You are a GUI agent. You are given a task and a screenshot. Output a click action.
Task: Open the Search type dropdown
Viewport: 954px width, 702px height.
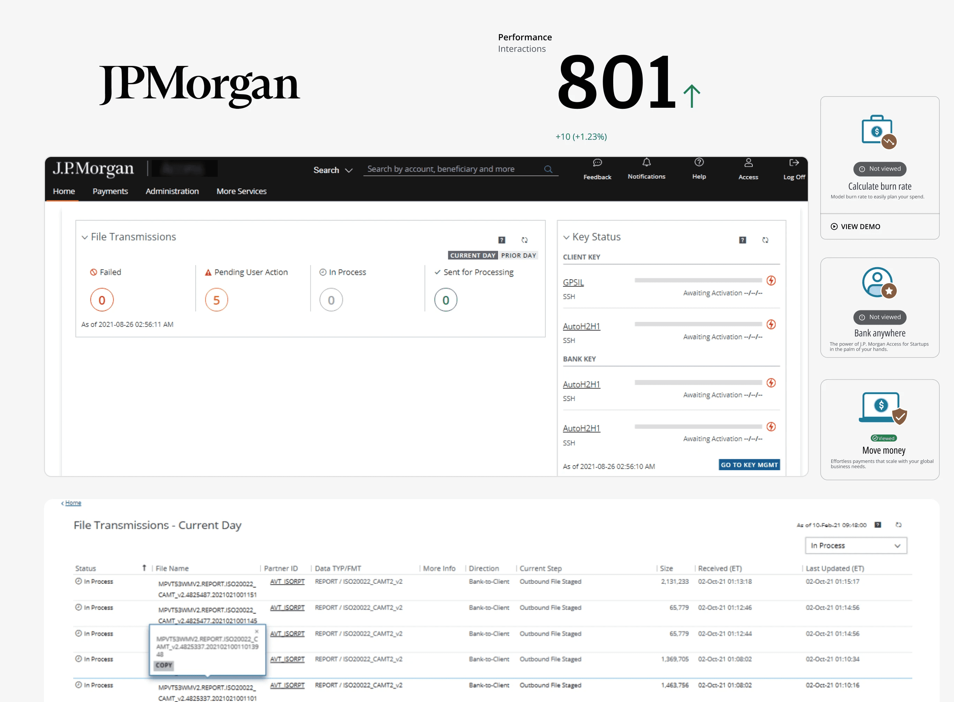[x=333, y=170]
